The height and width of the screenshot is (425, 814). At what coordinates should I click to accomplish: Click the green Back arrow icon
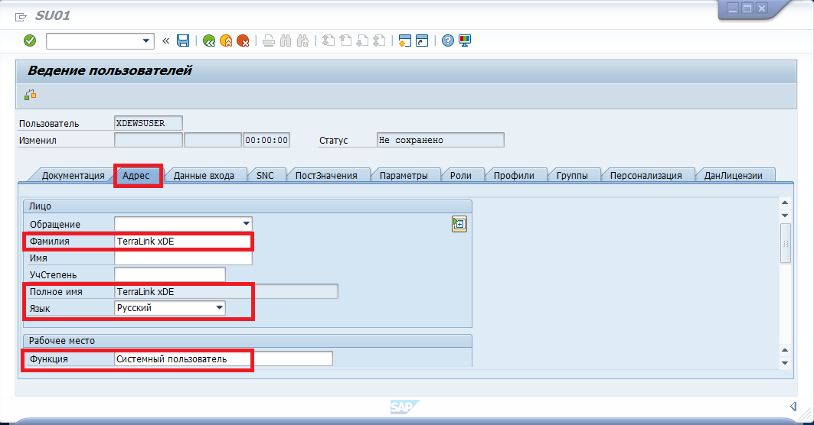(209, 41)
